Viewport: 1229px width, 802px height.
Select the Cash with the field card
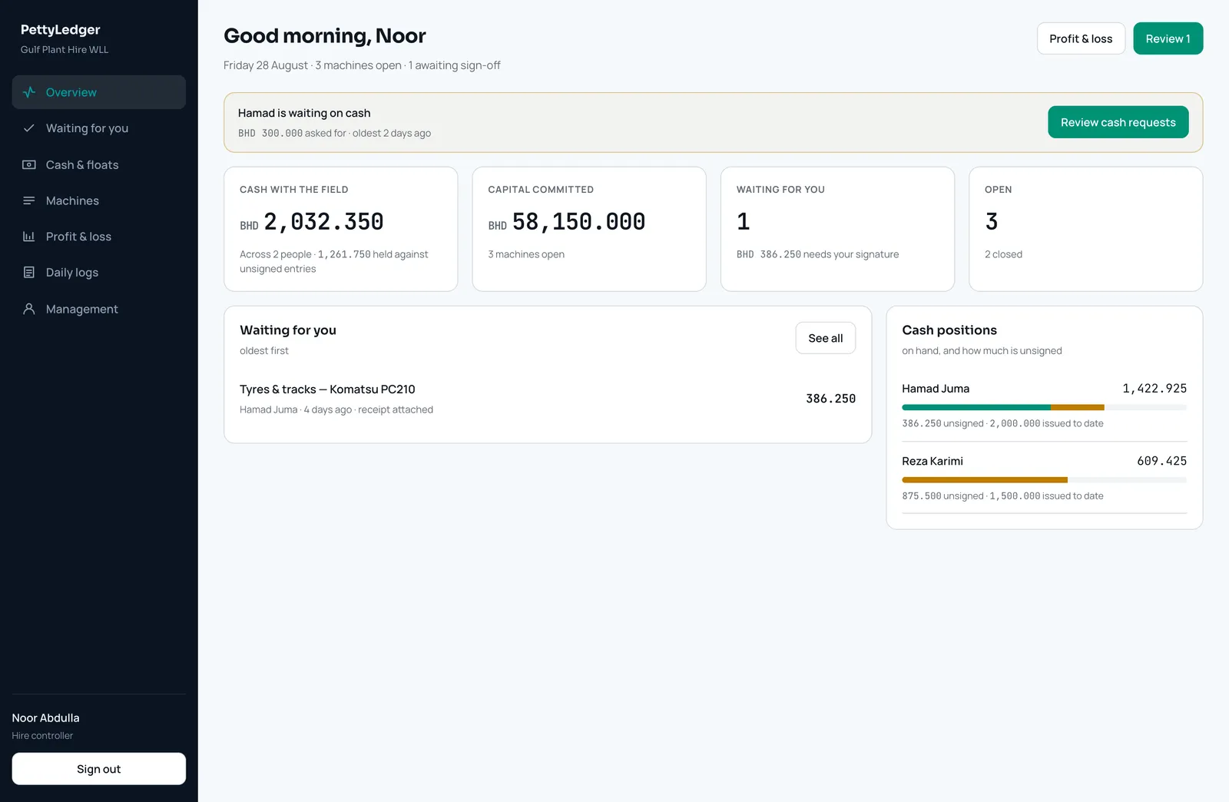340,229
